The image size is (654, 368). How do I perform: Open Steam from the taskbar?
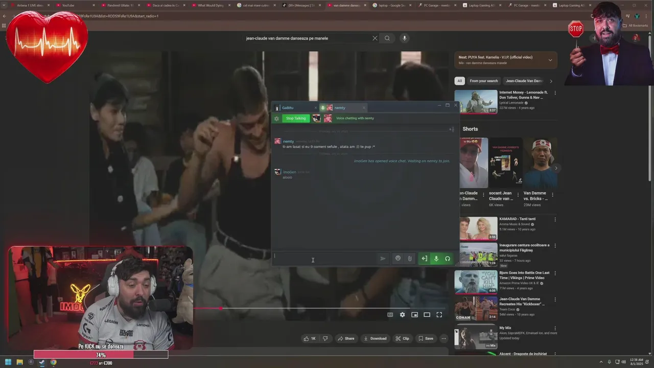(x=42, y=362)
